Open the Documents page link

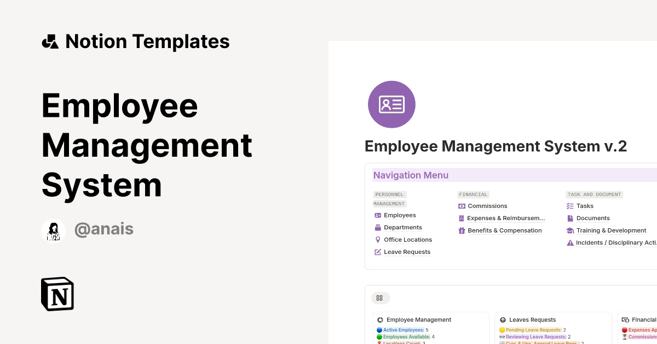pyautogui.click(x=593, y=218)
